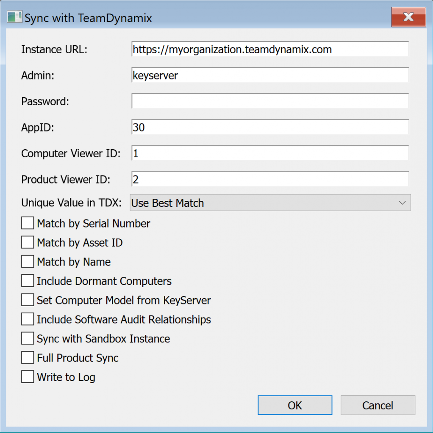Screen dimensions: 433x433
Task: Turn on Full Product Sync
Action: tap(28, 358)
